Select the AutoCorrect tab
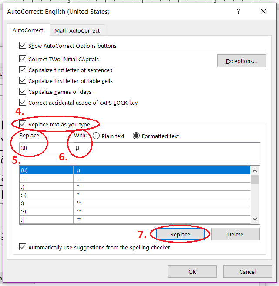The width and height of the screenshot is (279, 286). coord(28,30)
